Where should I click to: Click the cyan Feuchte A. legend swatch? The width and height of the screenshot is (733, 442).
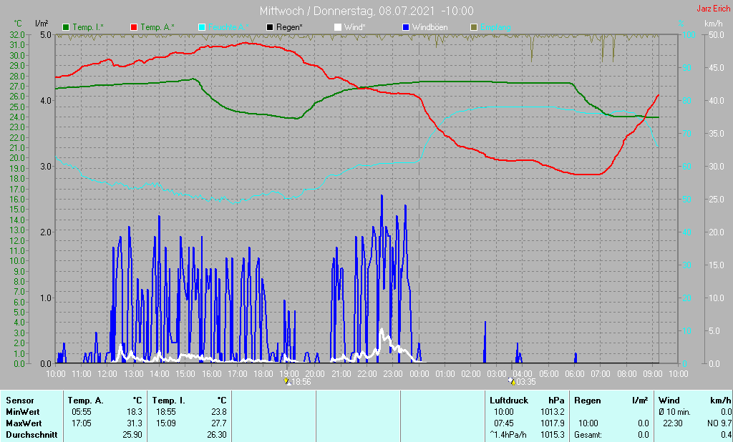click(202, 28)
